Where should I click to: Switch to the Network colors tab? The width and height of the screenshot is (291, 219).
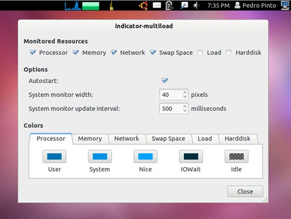127,139
